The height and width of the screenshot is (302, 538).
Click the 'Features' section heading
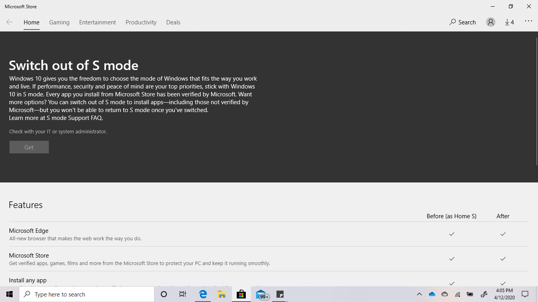[x=26, y=205]
